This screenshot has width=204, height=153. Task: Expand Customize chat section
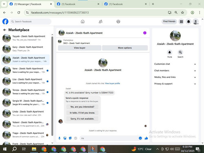(175, 64)
